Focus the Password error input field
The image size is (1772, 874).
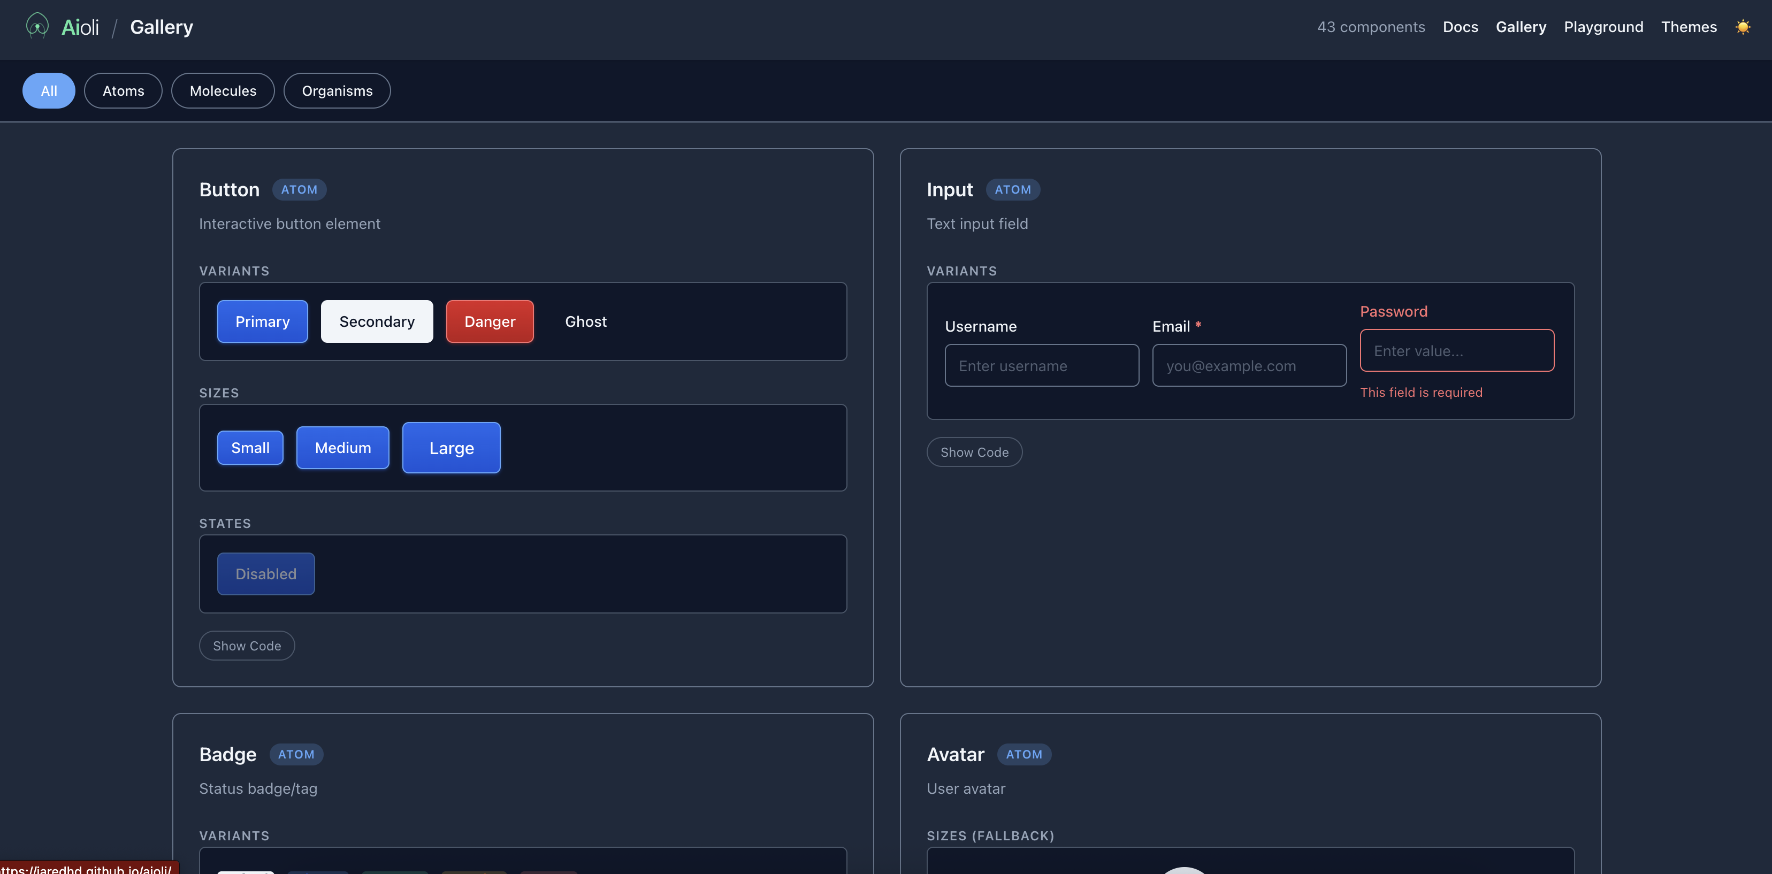click(1456, 350)
